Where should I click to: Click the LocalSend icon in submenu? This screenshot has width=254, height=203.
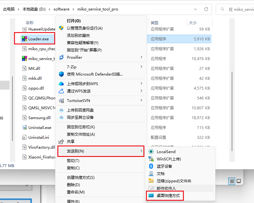(x=151, y=152)
